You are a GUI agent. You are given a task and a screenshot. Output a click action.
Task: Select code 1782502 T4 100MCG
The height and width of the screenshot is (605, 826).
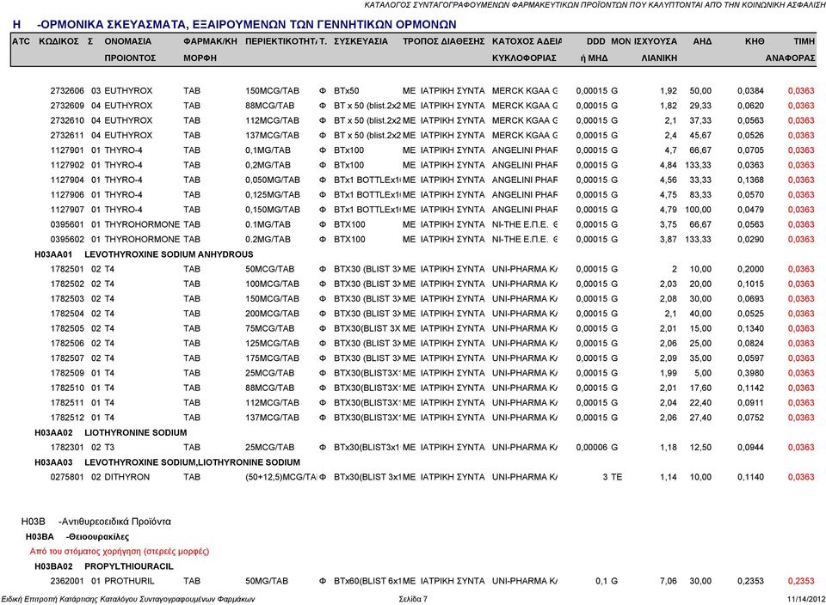click(67, 284)
